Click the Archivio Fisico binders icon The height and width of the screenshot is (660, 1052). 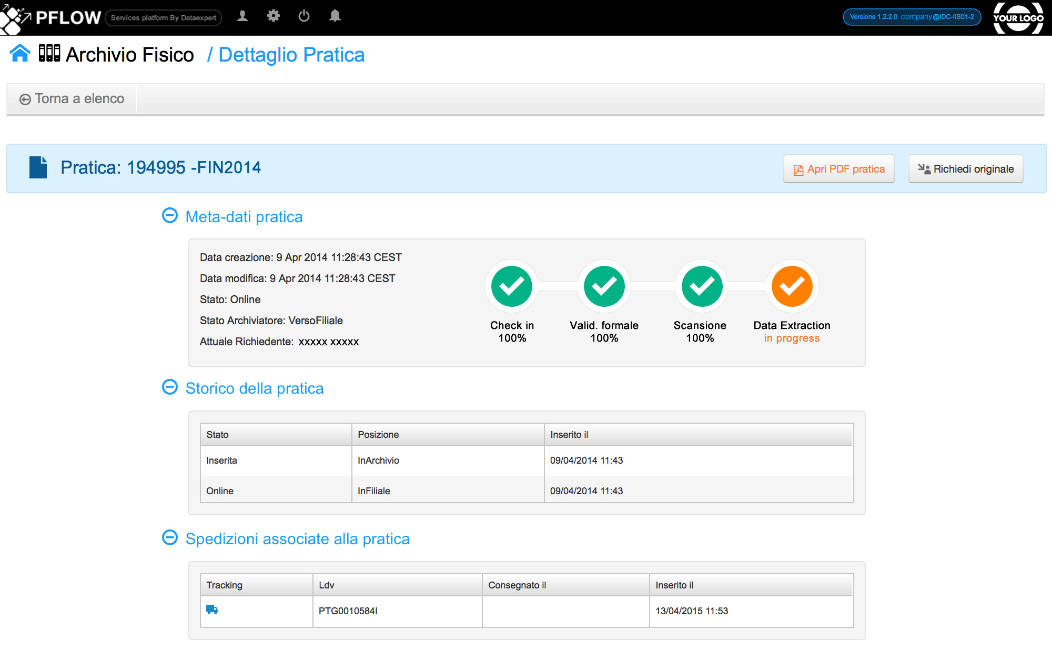(x=49, y=54)
